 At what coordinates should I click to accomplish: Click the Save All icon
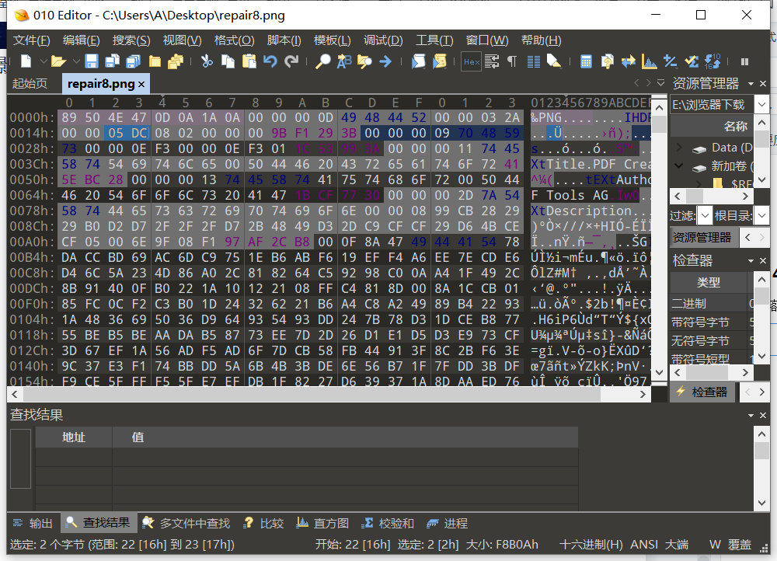tap(134, 61)
